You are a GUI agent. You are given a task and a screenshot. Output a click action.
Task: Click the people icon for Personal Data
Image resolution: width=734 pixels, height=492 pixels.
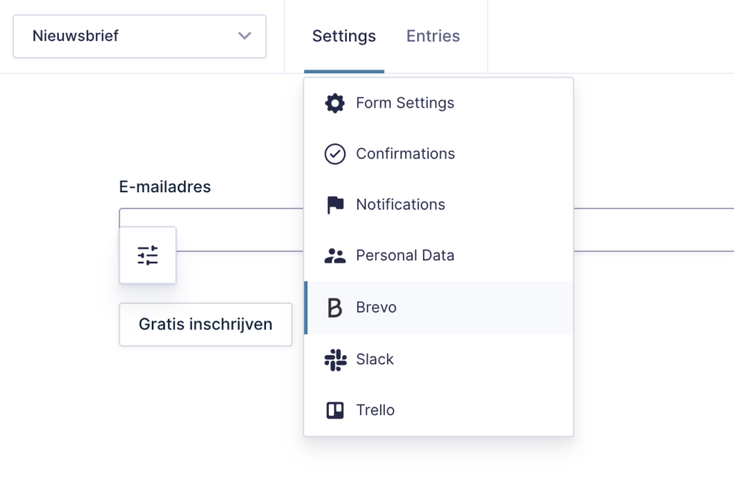coord(335,256)
